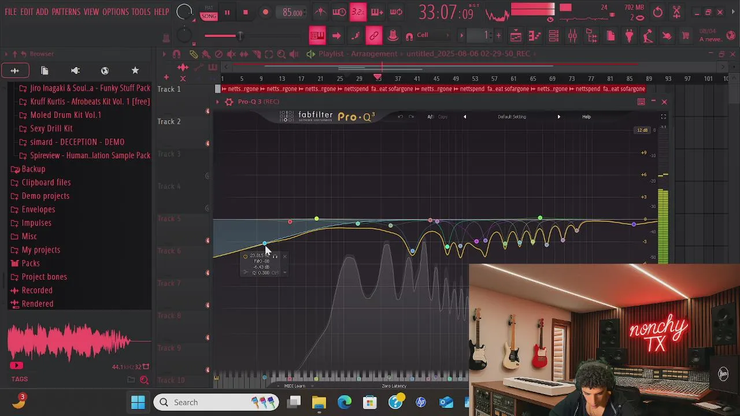Screen dimensions: 740x416
Task: Pause playback with the transport pause button
Action: click(x=227, y=12)
